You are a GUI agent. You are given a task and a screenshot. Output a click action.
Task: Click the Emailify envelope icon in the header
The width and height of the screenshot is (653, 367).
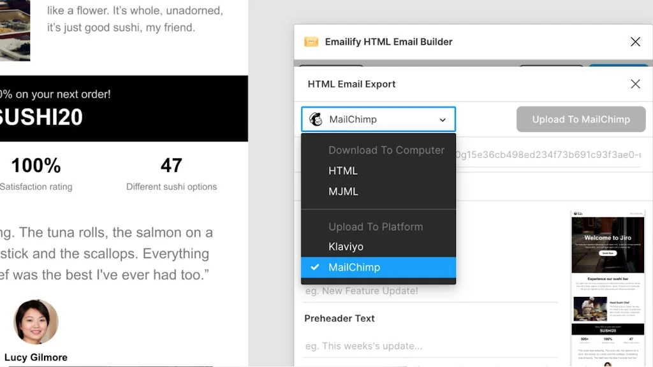[311, 41]
